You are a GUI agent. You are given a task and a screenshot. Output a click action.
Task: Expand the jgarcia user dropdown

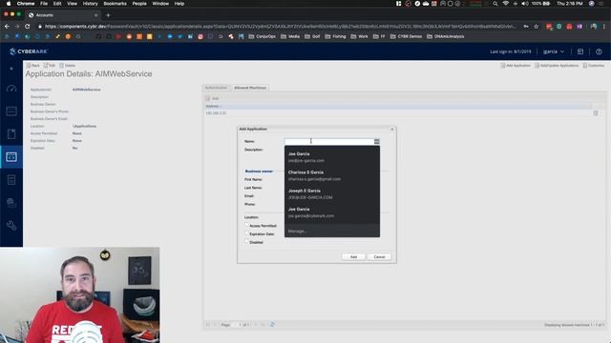coord(554,51)
